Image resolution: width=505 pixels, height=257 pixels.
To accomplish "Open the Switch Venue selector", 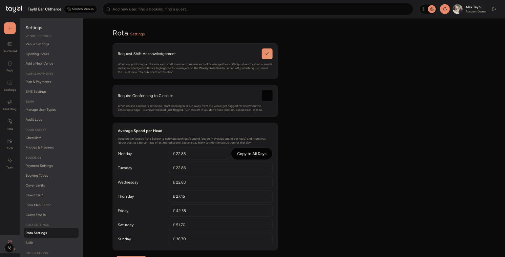I will tap(80, 9).
